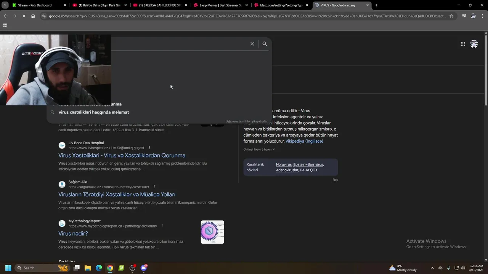The image size is (488, 274).
Task: Show hidden system tray icons chevron
Action: [432, 268]
